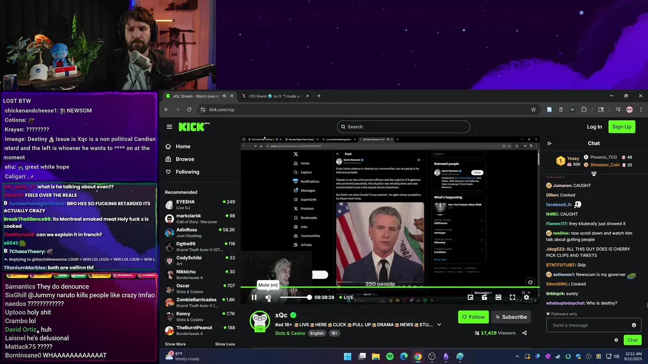
Task: Open Microsoft Edge from taskbar
Action: (x=403, y=356)
